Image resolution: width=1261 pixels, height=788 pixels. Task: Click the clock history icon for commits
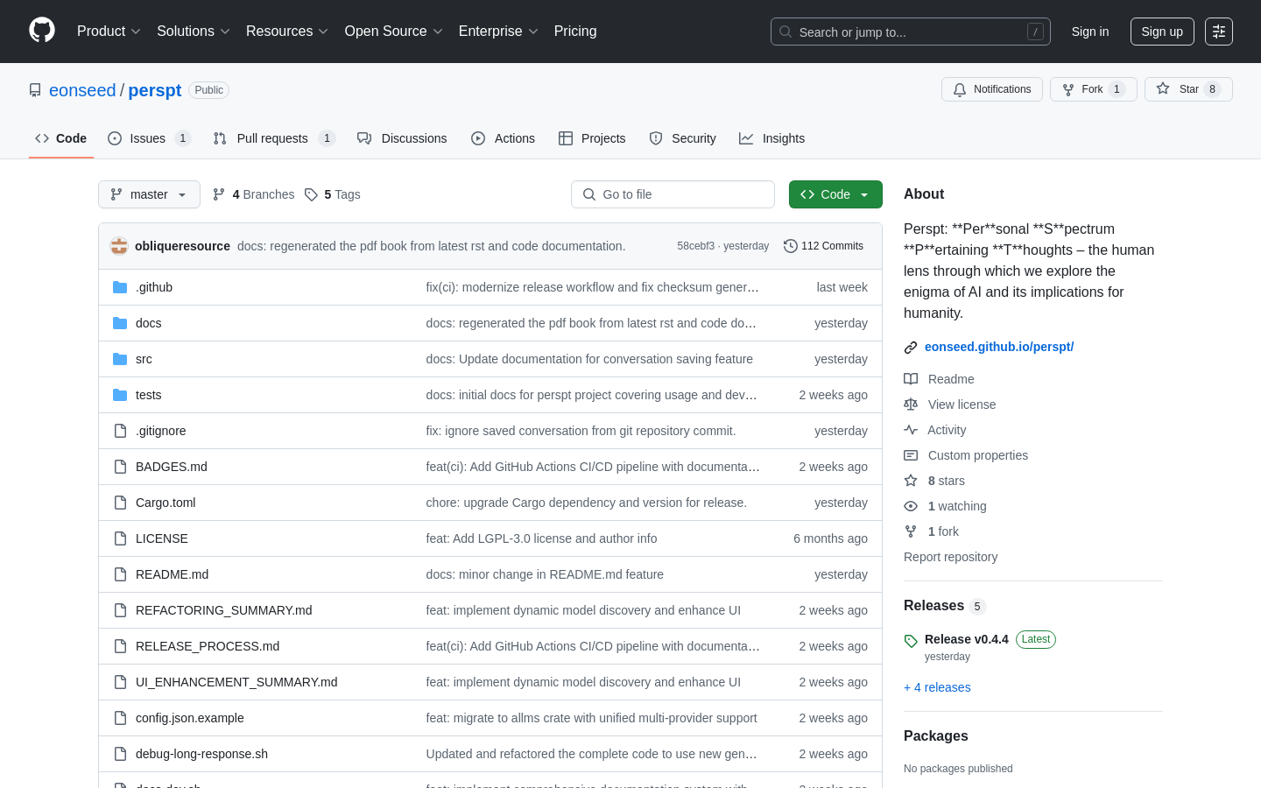pos(791,246)
